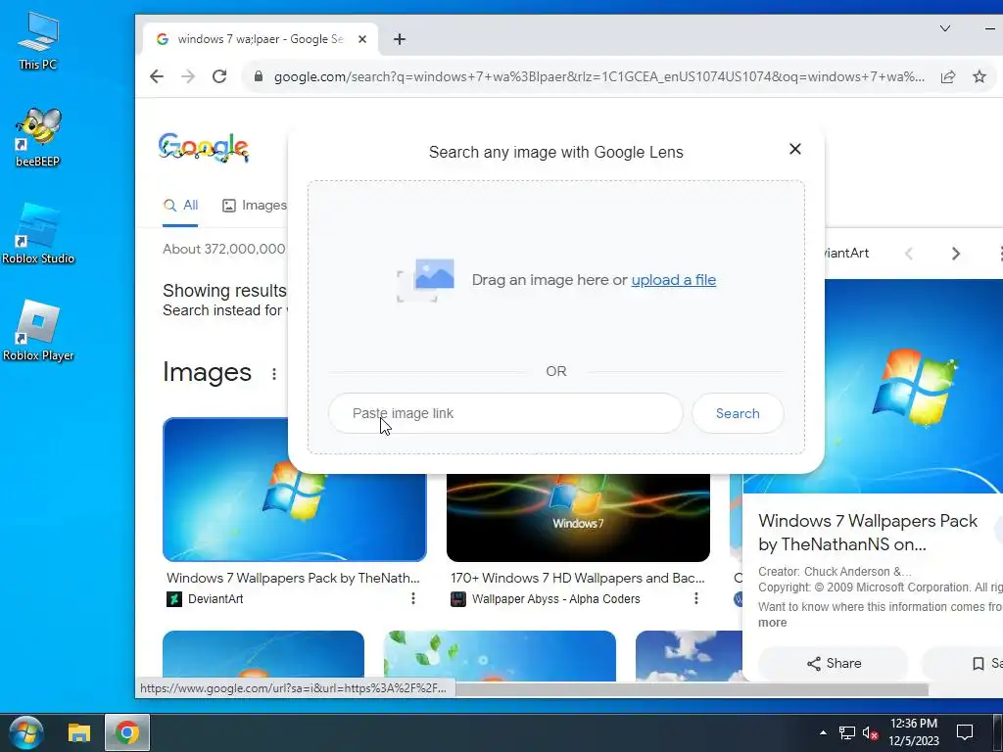Select the All search tab
Image resolution: width=1003 pixels, height=752 pixels.
(181, 206)
